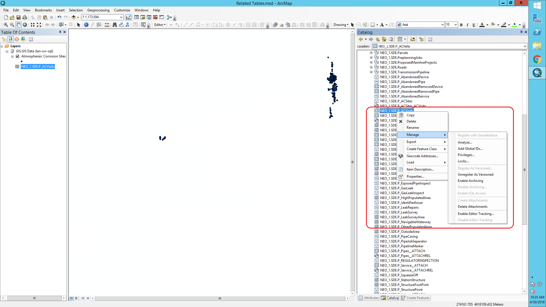Select the Zoom Out tool

(x=12, y=25)
